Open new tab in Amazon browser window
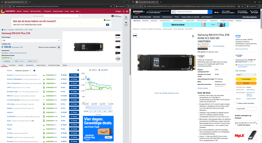 [161, 2]
